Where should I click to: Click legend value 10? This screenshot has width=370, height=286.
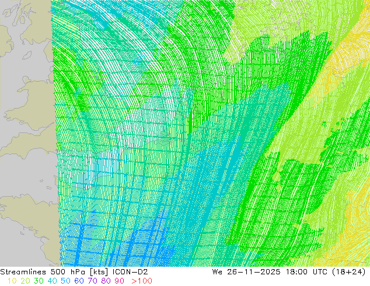coord(12,281)
